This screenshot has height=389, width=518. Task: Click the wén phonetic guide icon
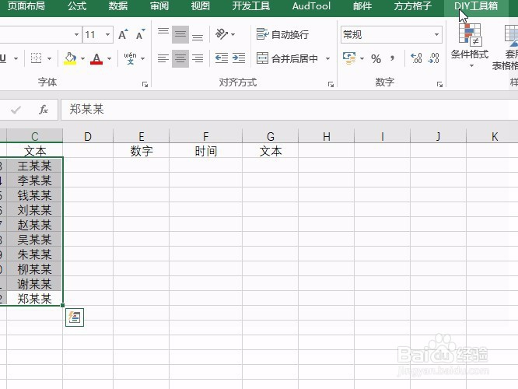pos(130,58)
